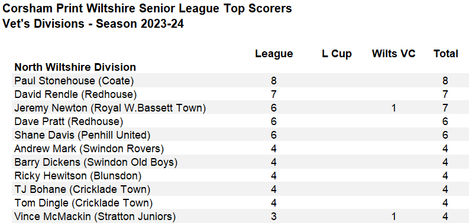Click the League column header
This screenshot has height=223, width=469.
point(274,54)
